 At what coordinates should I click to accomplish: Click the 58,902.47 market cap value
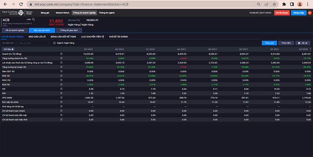(x=92, y=20)
